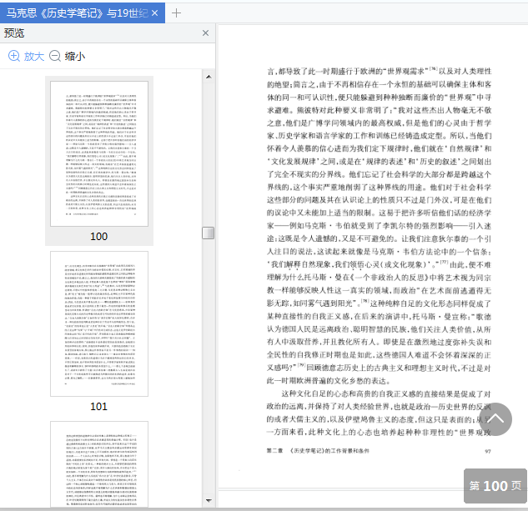Click the thumbnail scrollbar up arrow

click(209, 77)
